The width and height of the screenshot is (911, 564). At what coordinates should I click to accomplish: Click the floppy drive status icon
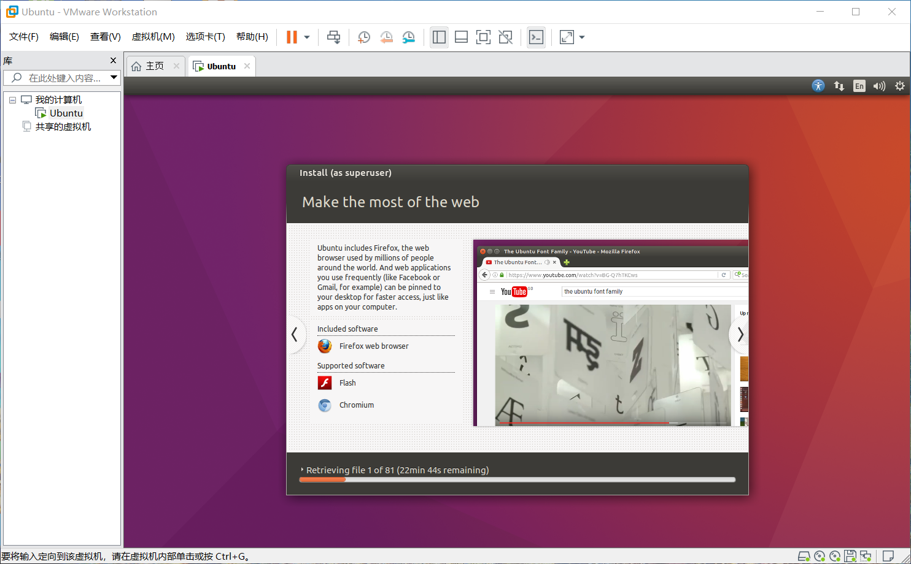coord(850,557)
